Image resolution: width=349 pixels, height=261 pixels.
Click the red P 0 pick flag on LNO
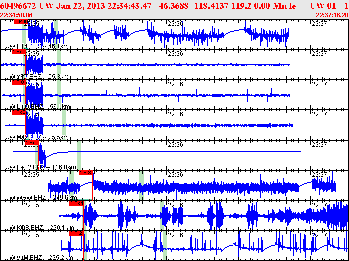pos(19,82)
